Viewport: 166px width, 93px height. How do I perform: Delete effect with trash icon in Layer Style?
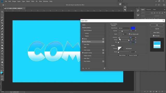pos(105,68)
